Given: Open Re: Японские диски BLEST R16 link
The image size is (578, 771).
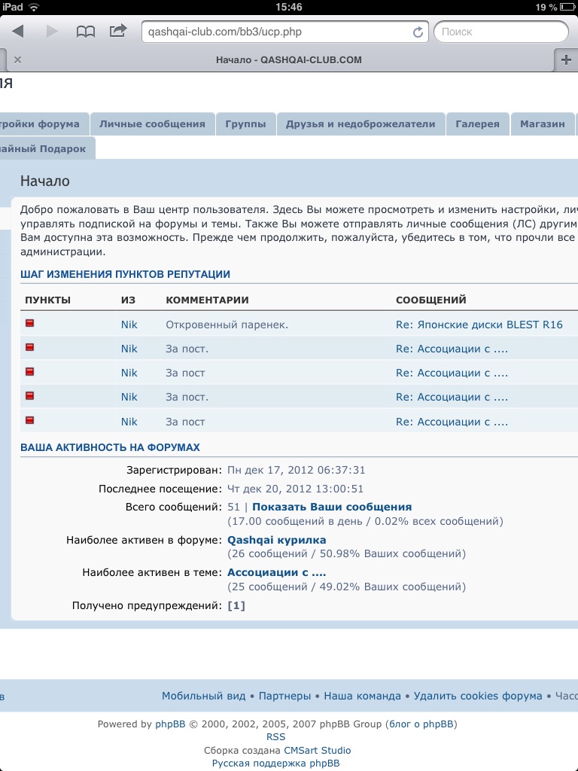Looking at the screenshot, I should point(479,325).
